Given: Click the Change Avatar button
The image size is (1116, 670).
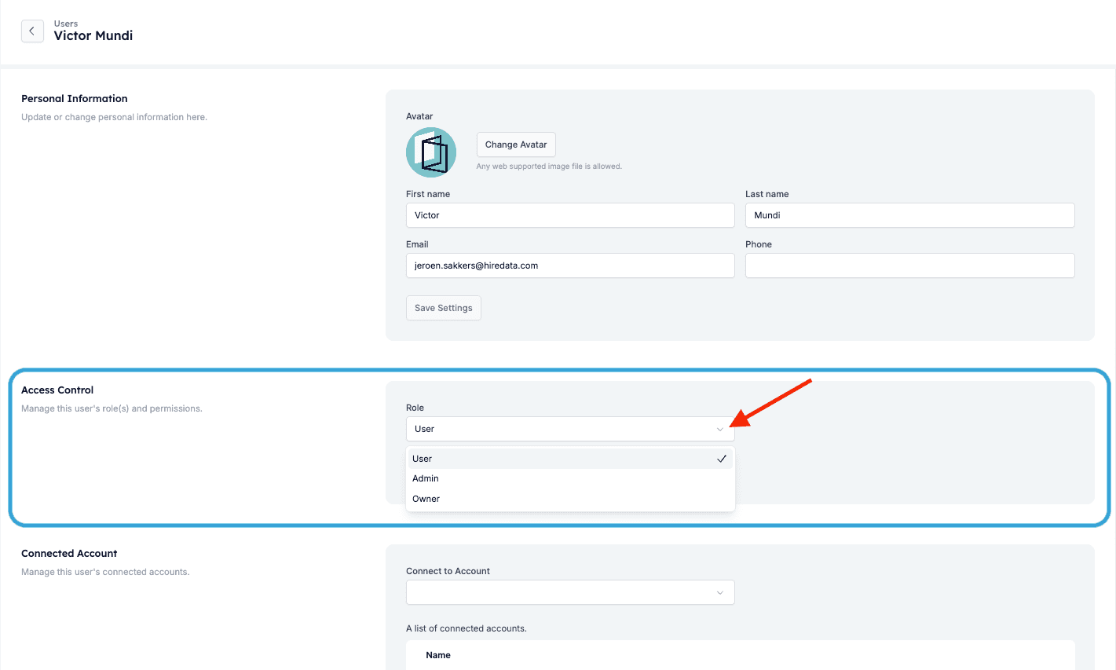Looking at the screenshot, I should pos(516,145).
